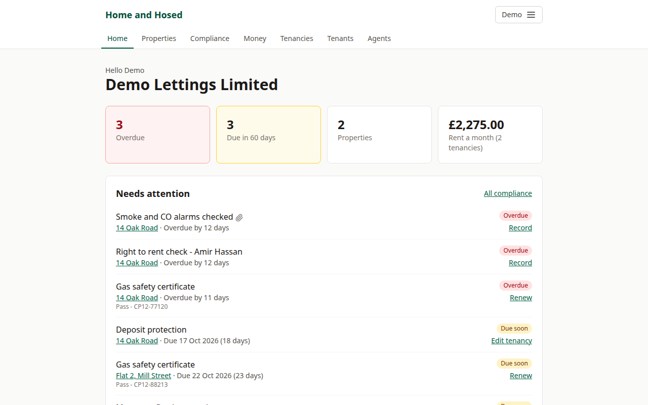
Task: Open 14 Oak Road under Deposit protection
Action: (137, 341)
